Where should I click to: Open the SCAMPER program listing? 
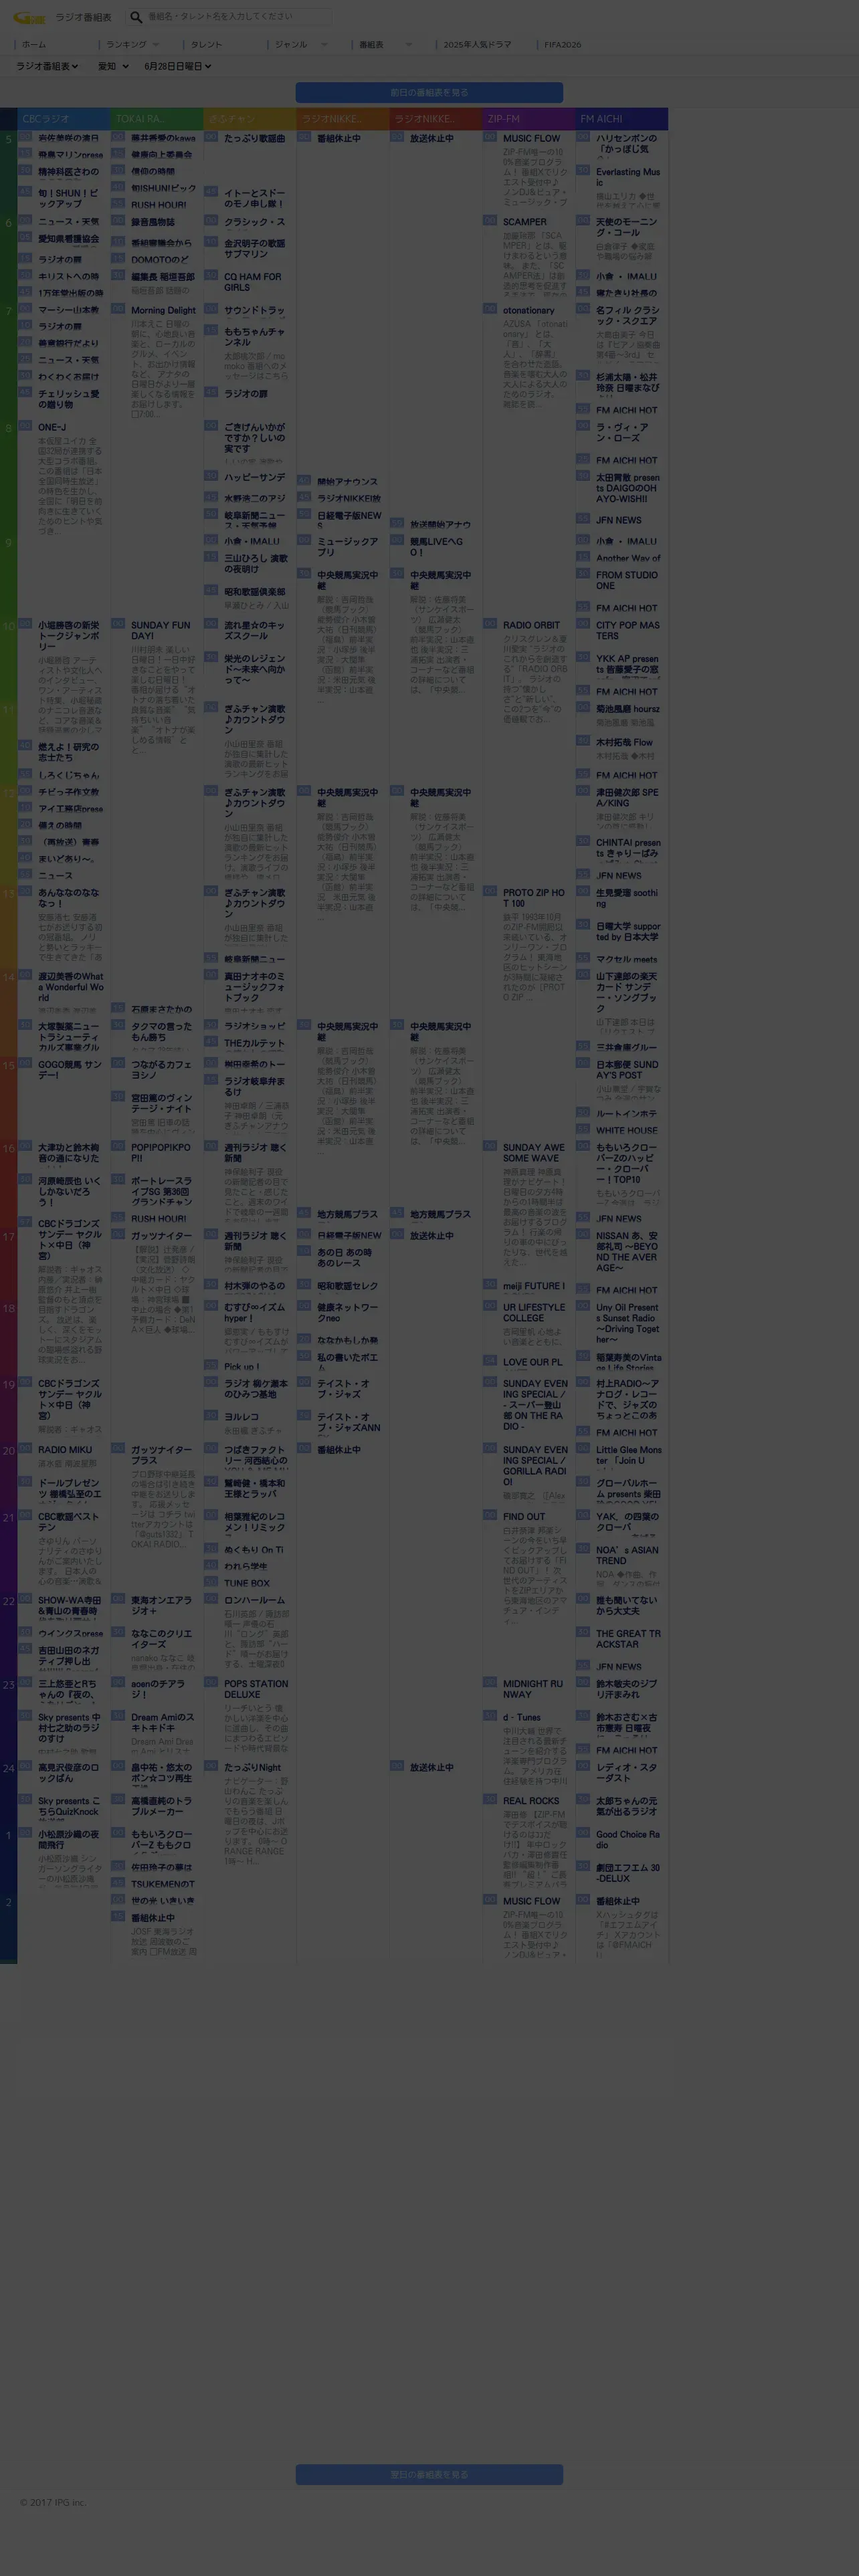pyautogui.click(x=525, y=222)
